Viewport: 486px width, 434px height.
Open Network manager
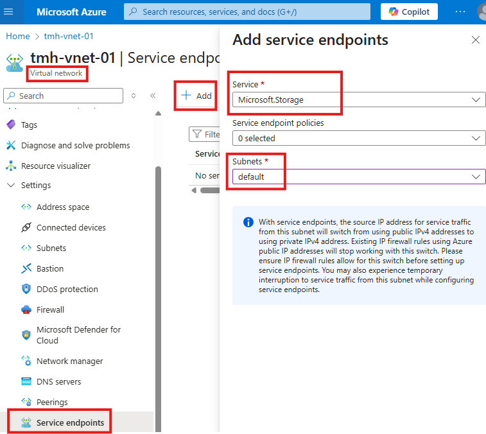pyautogui.click(x=70, y=361)
